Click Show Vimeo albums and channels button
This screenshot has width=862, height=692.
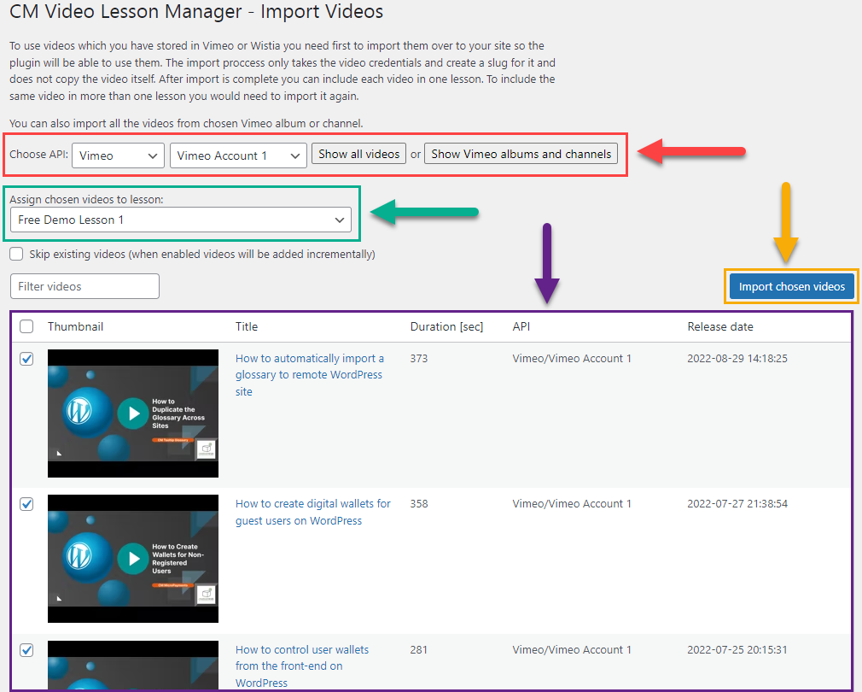point(521,154)
